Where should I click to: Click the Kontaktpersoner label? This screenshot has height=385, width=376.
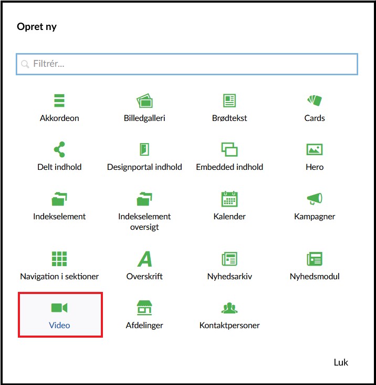[229, 326]
